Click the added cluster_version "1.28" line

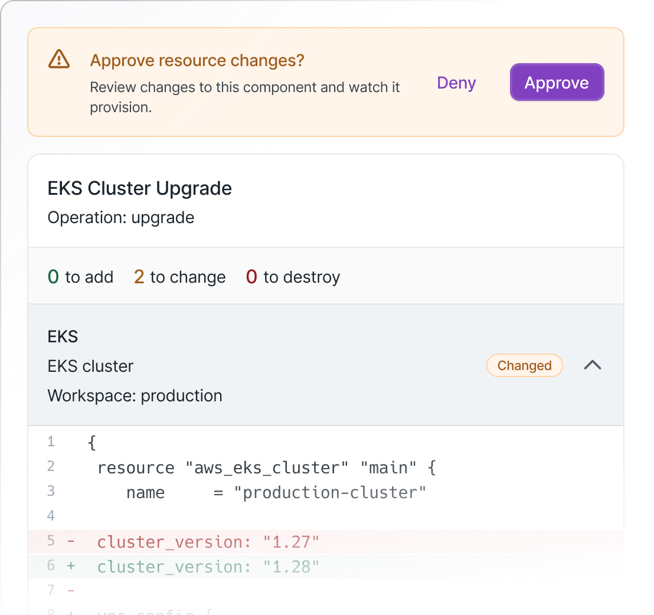coord(208,567)
